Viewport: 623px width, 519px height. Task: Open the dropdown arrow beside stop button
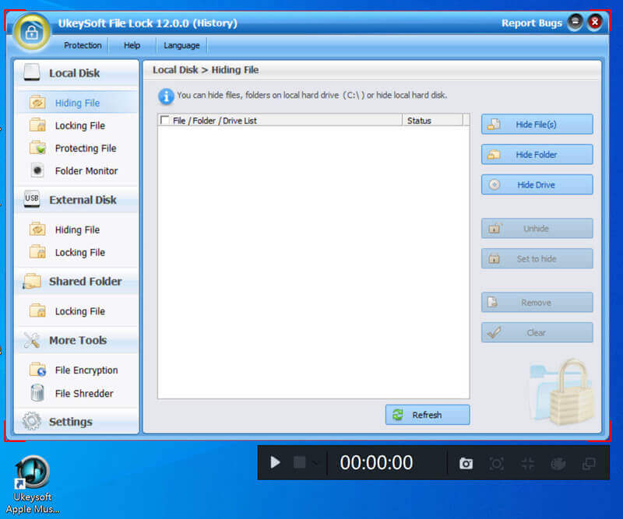[x=315, y=463]
